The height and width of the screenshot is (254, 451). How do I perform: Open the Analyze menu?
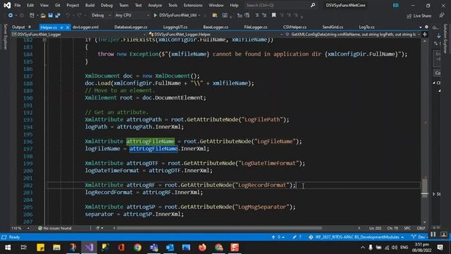pos(155,5)
